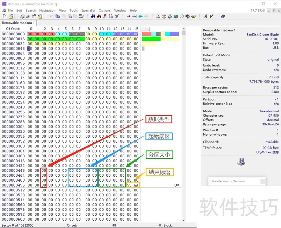Click the magnifying glass toolbar icon
Viewport: 281px width, 228px height.
click(182, 17)
